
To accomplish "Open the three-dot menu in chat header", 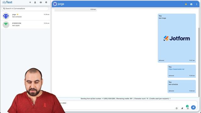I will tap(197, 4).
